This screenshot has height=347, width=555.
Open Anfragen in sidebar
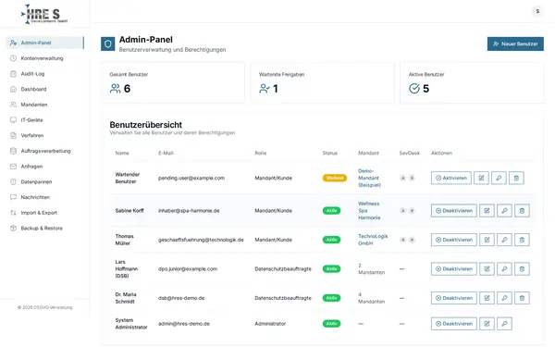(45, 167)
